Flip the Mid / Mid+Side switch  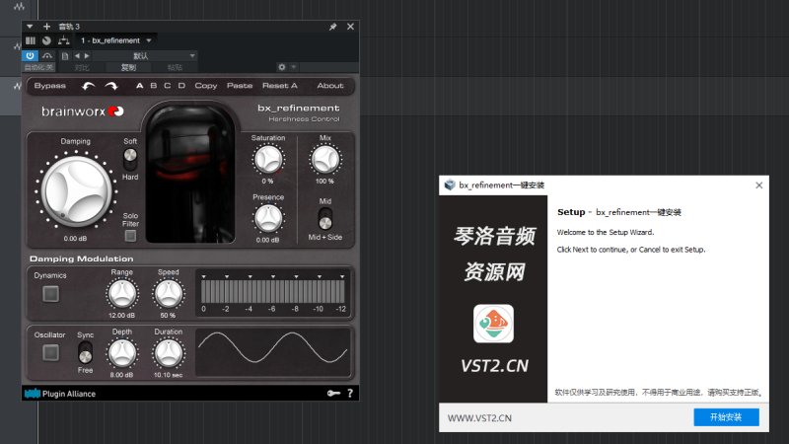[325, 218]
